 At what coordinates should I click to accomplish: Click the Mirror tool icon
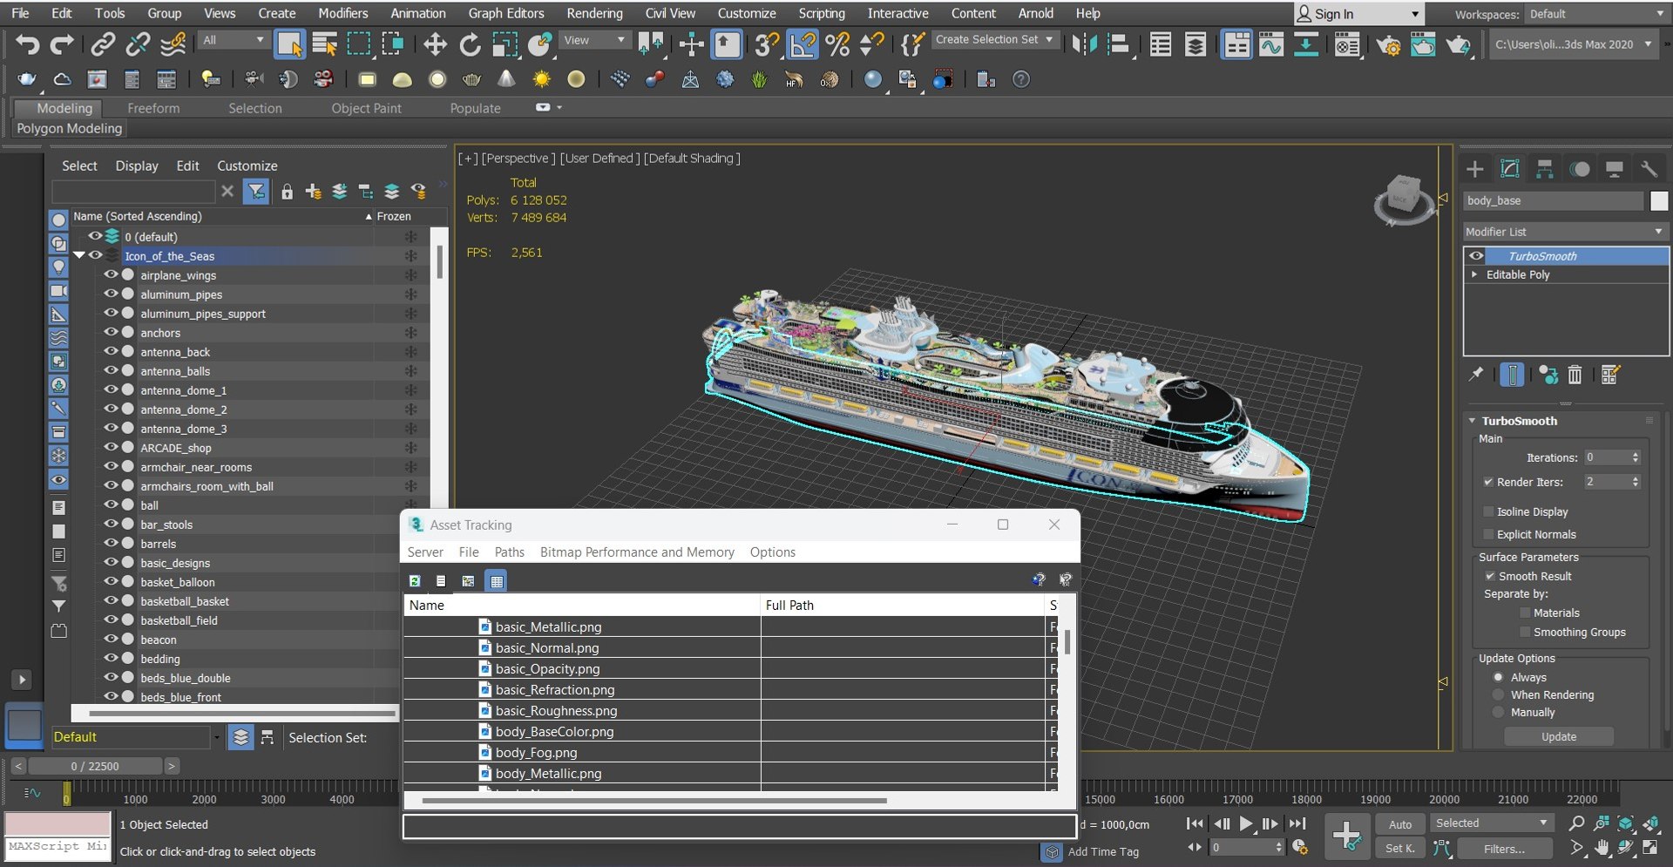[1085, 44]
